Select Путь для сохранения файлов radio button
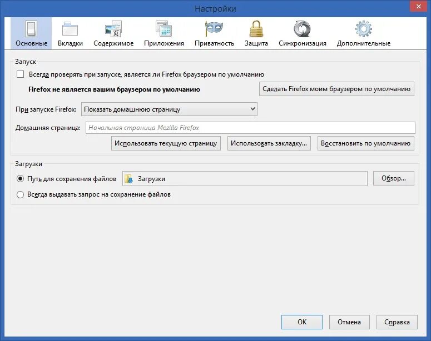431x341 pixels. (20, 179)
